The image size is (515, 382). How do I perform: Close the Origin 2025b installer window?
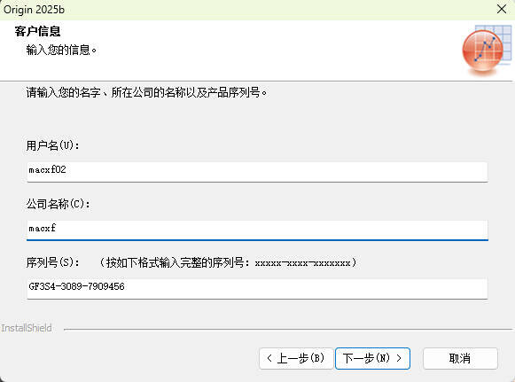[x=502, y=9]
